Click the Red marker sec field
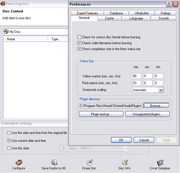Screen dimensions: 180x173 coord(148,83)
